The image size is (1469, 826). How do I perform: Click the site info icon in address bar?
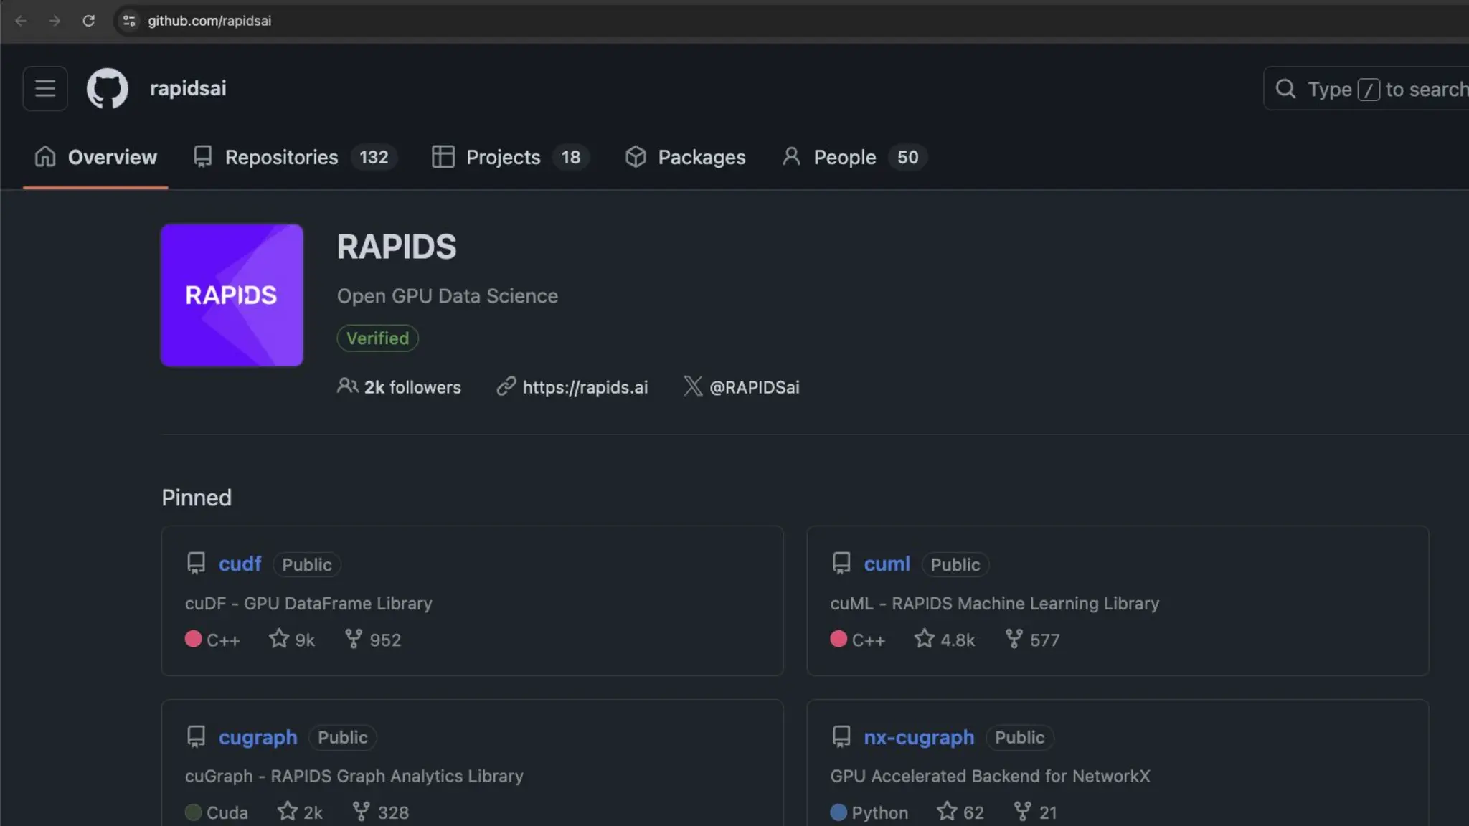point(129,21)
